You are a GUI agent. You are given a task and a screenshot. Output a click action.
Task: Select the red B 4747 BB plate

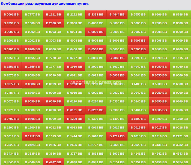click(x=53, y=162)
